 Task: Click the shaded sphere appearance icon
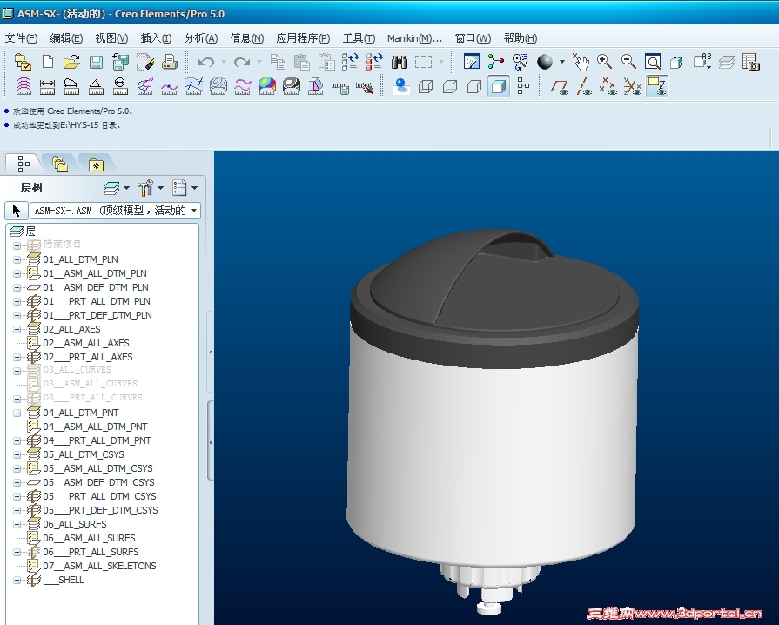pyautogui.click(x=545, y=62)
